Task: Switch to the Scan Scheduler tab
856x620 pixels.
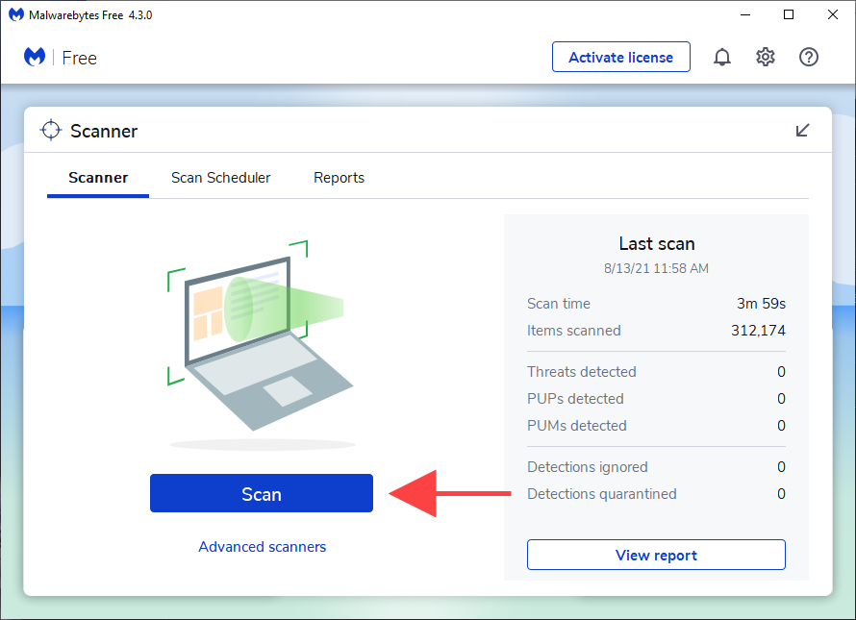Action: click(x=220, y=178)
